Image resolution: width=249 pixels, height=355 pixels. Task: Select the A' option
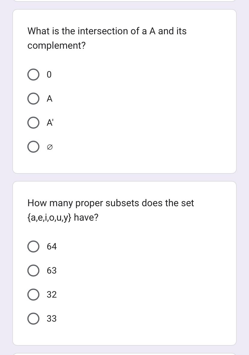click(x=33, y=123)
